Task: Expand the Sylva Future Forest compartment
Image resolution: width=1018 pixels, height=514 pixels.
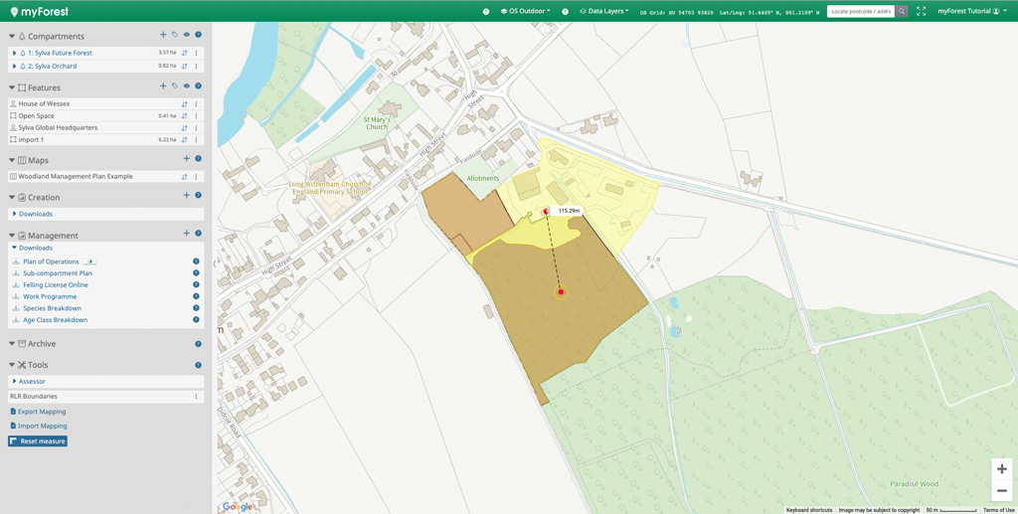Action: tap(14, 53)
